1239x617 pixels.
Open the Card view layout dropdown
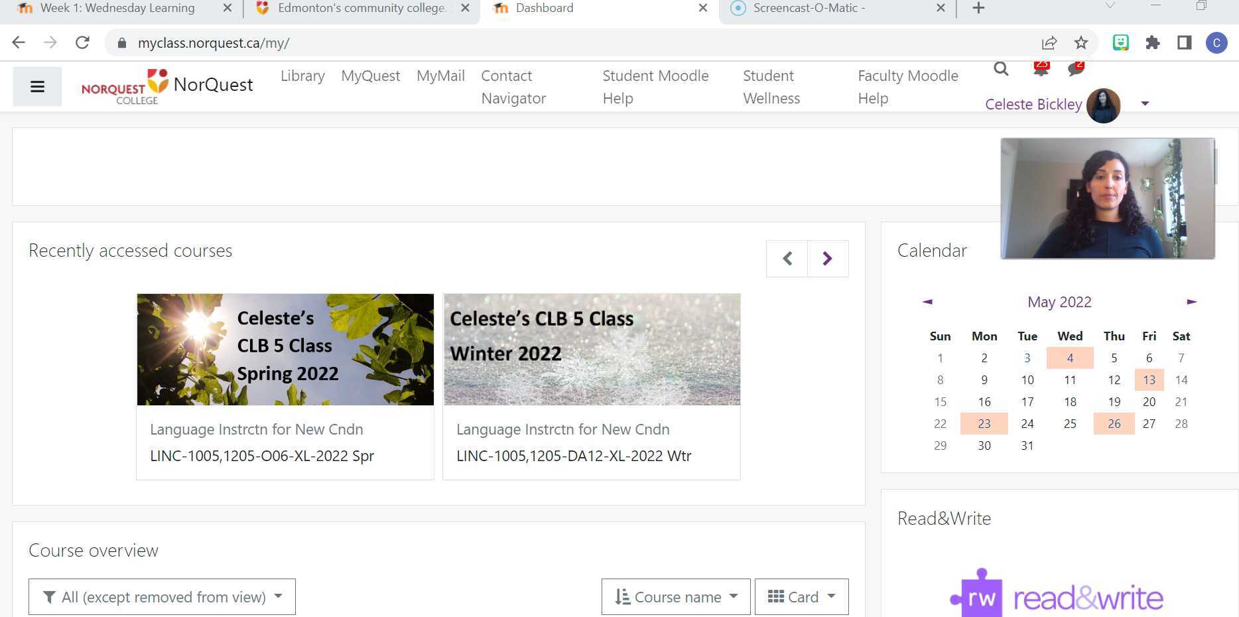801,596
